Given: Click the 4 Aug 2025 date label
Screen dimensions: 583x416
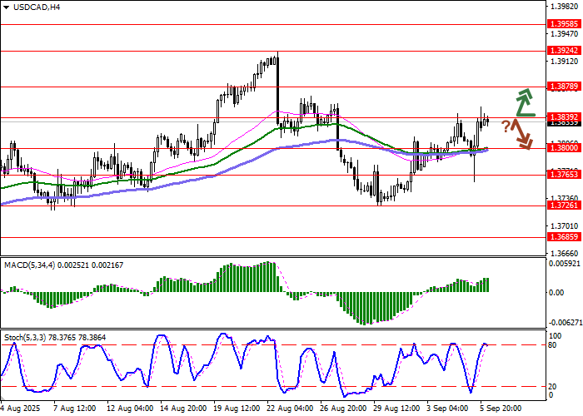Looking at the screenshot, I should pos(19,409).
